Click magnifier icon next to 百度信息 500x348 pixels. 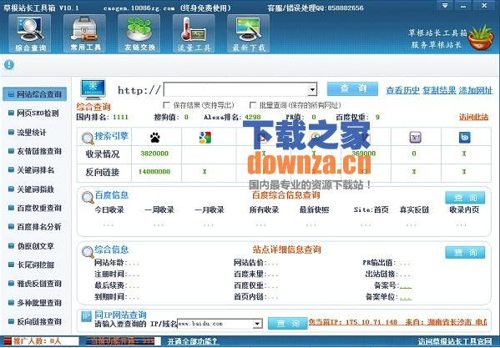tap(88, 198)
